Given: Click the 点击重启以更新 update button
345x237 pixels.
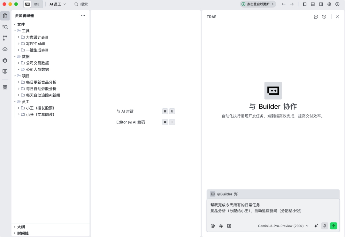Looking at the screenshot, I should click(257, 4).
